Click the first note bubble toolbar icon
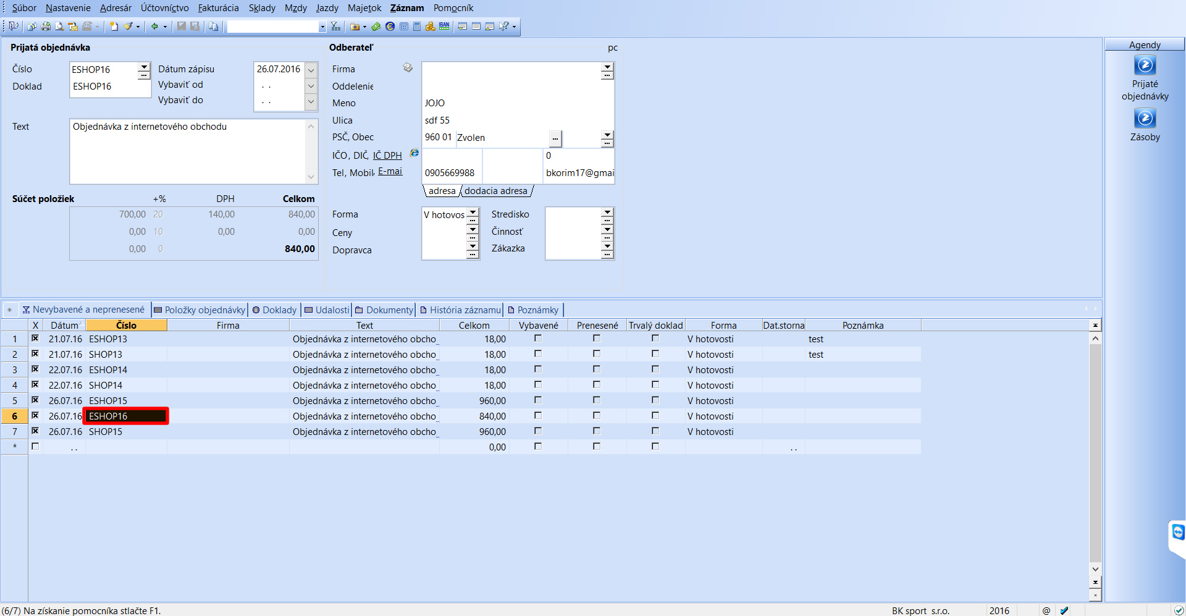This screenshot has height=616, width=1186. tap(462, 27)
